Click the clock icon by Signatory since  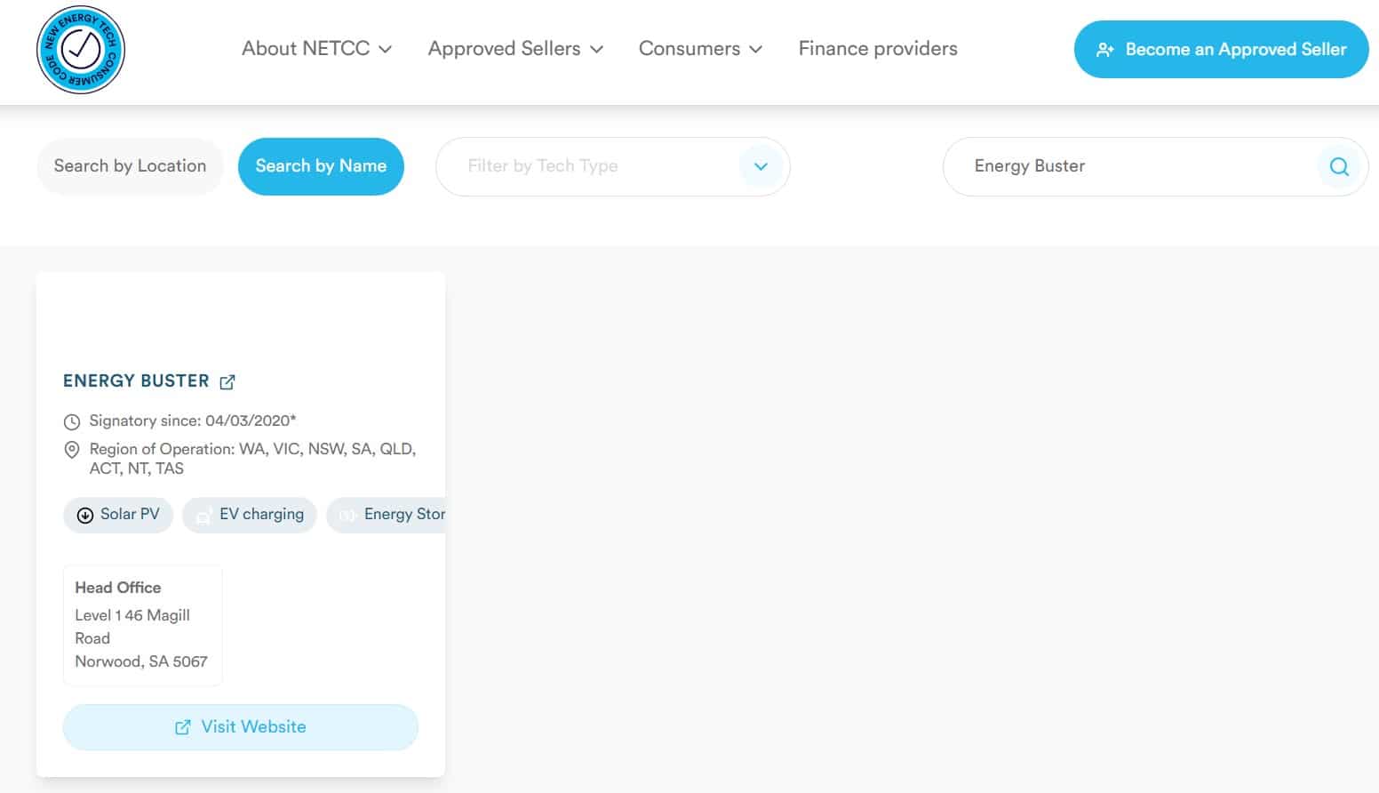pos(72,421)
